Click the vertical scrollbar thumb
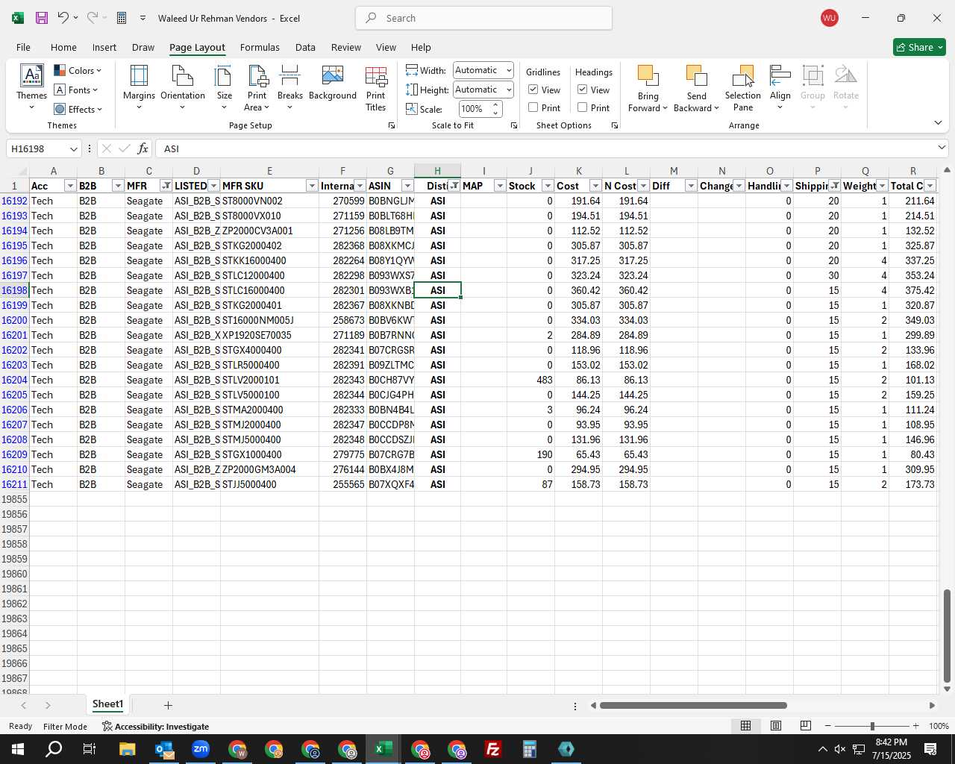The width and height of the screenshot is (955, 764). (947, 636)
